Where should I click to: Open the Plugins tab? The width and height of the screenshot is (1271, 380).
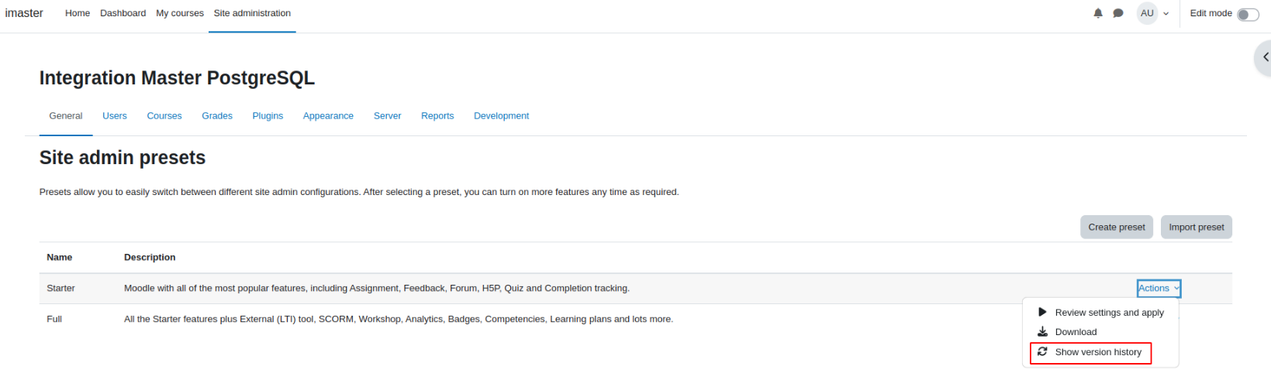click(x=268, y=116)
